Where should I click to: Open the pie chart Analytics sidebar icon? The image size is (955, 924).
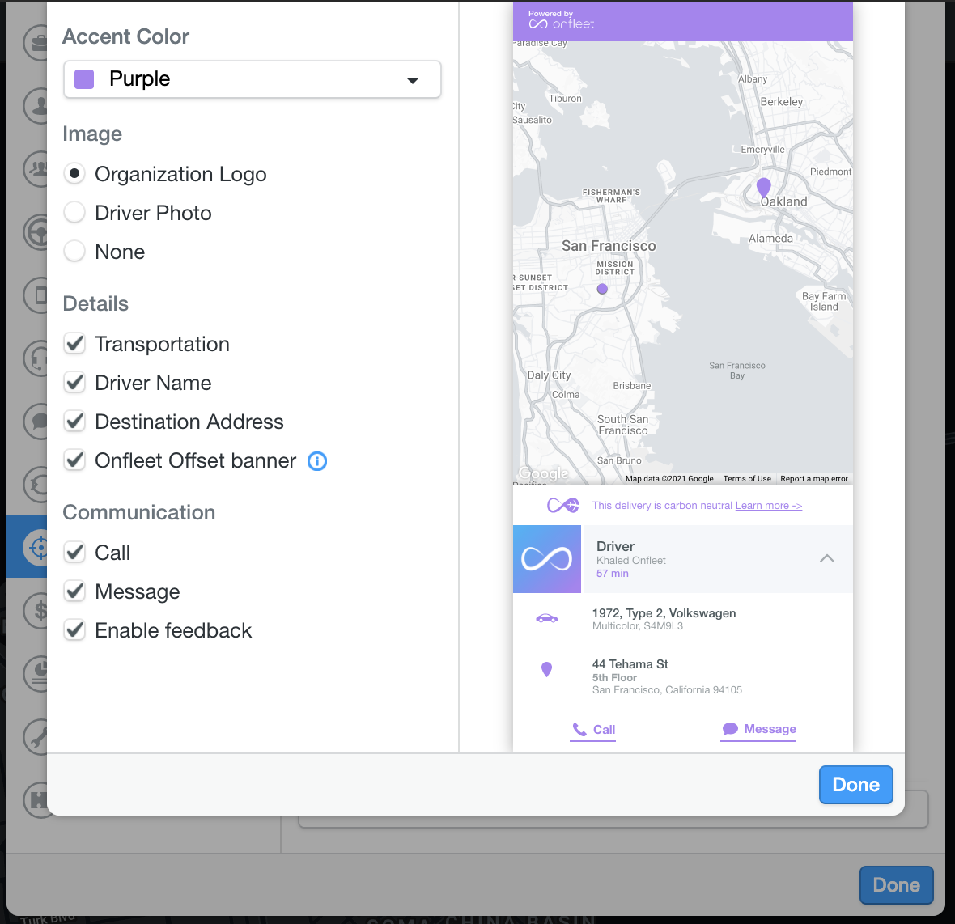coord(36,675)
